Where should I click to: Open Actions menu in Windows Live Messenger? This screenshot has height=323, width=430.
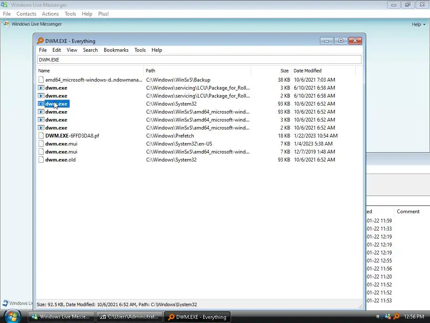(x=50, y=14)
